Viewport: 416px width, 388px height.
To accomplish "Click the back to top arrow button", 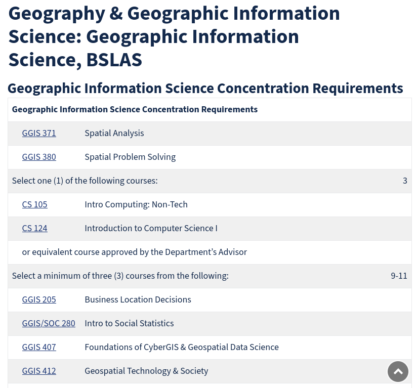I will (x=398, y=371).
